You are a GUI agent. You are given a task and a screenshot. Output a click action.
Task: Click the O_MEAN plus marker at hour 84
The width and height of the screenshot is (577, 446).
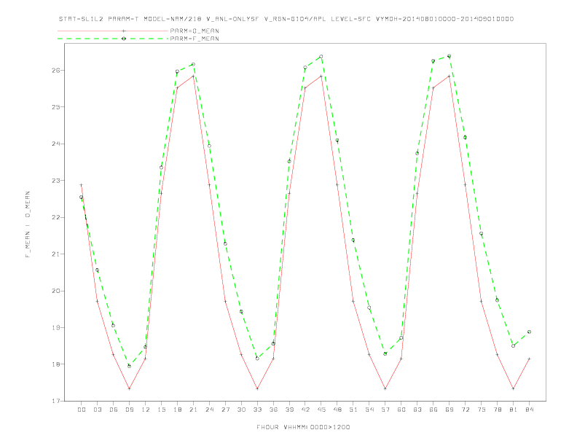click(x=529, y=359)
